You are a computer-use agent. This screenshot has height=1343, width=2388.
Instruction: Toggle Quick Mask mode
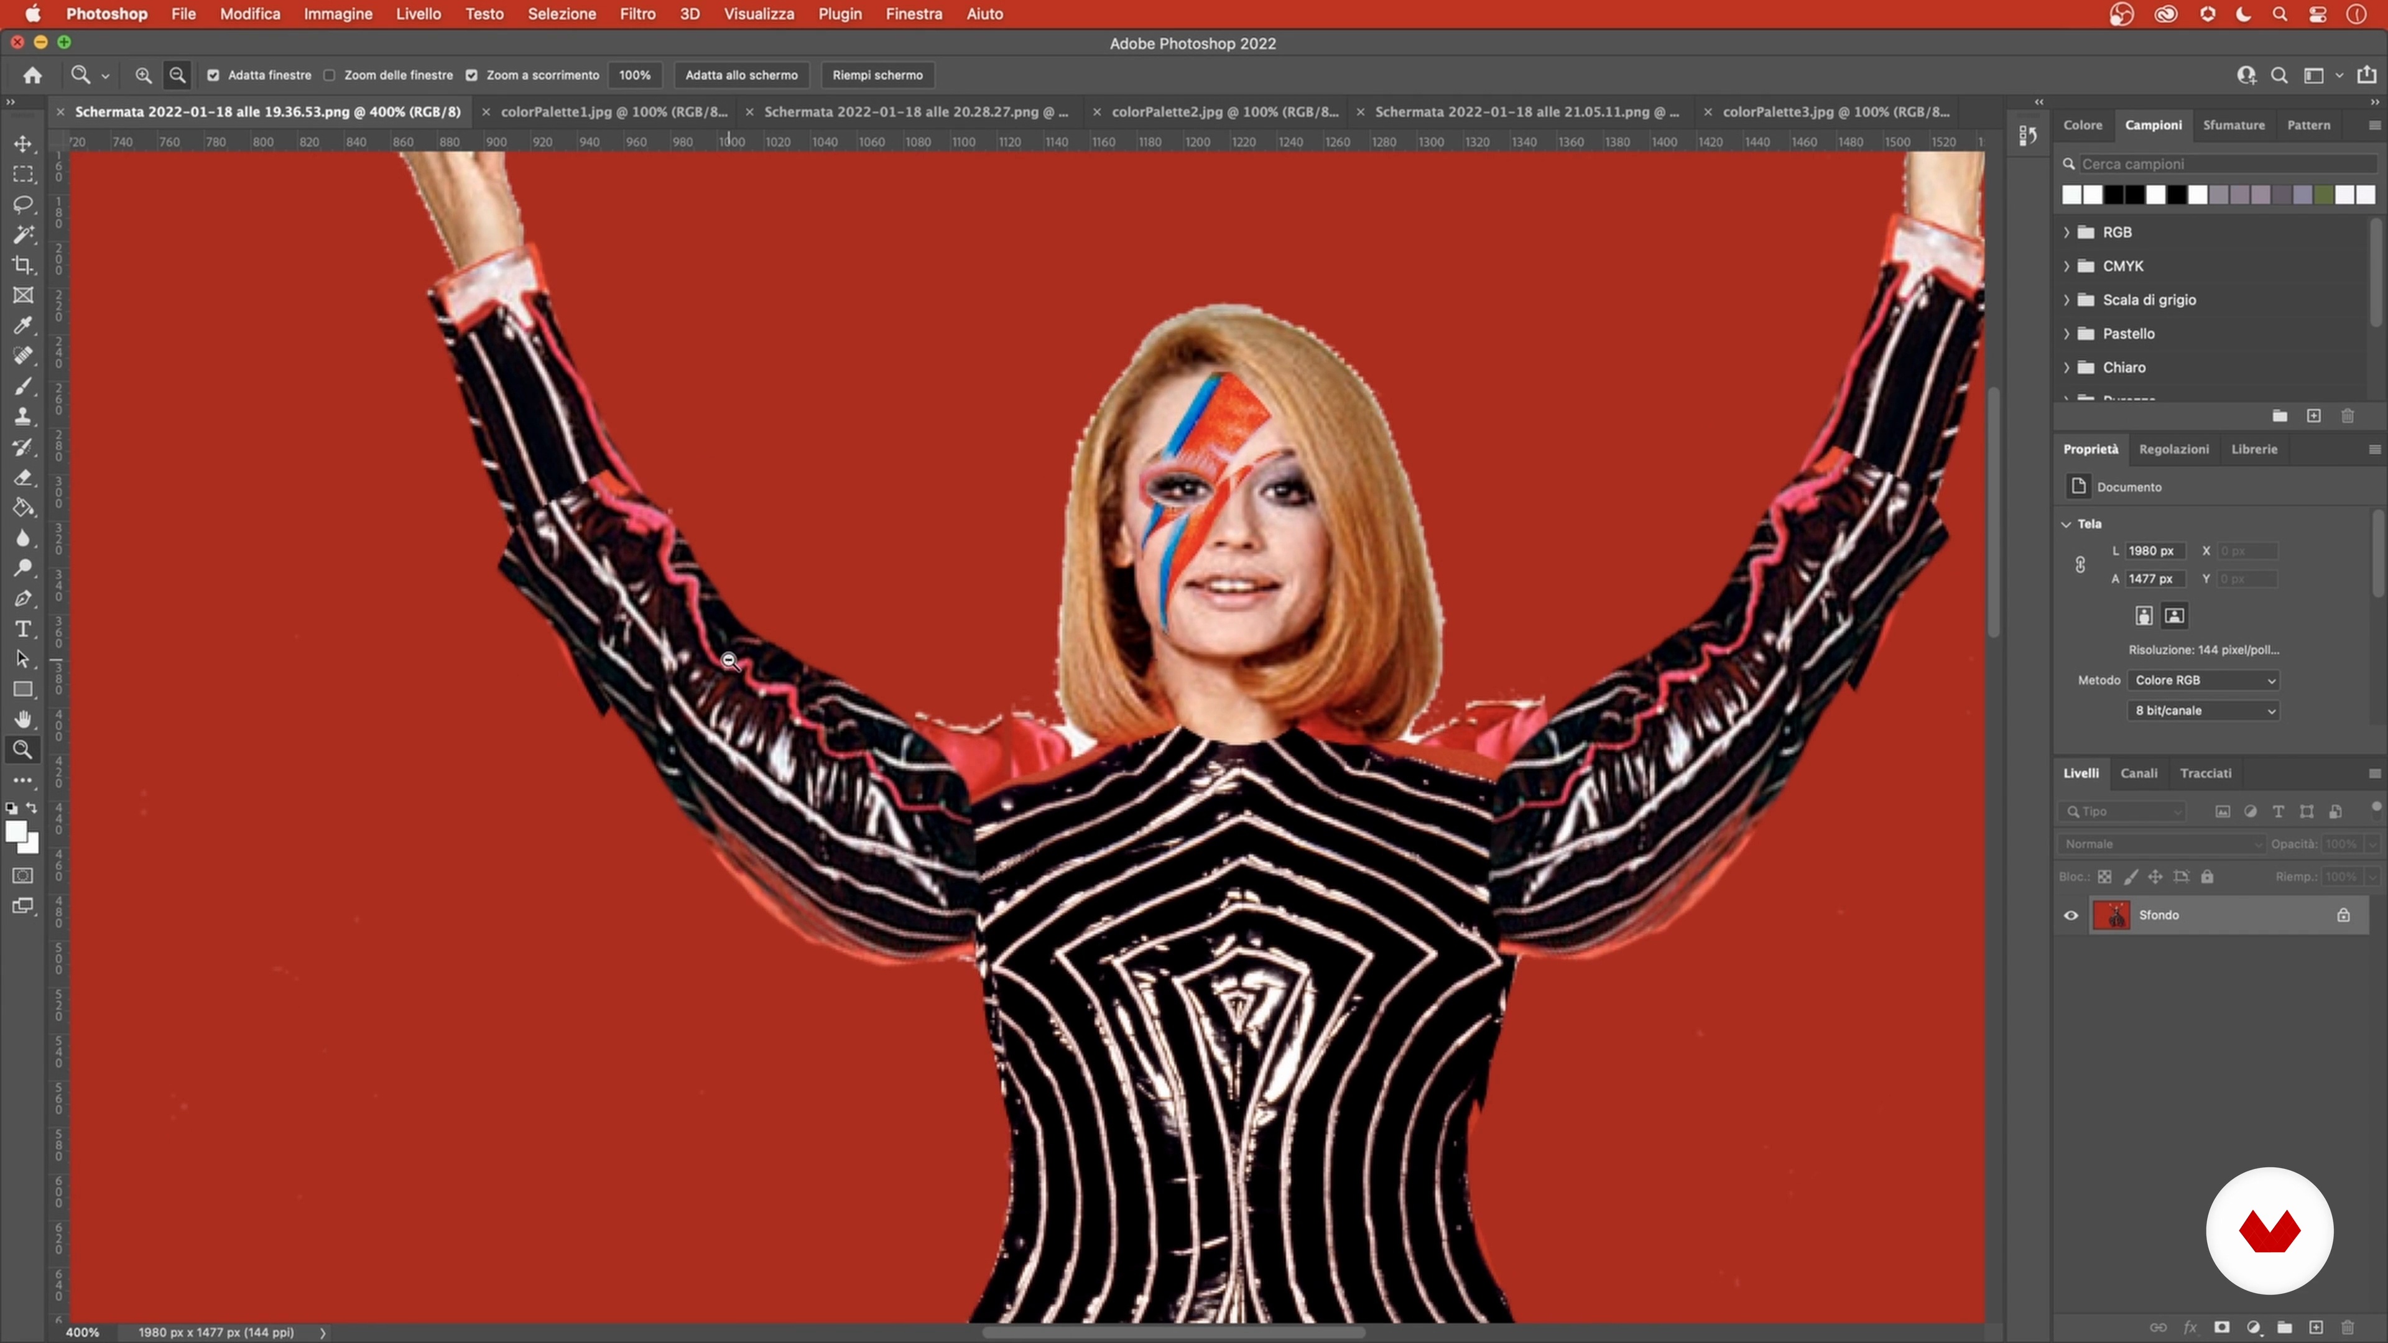[x=23, y=876]
